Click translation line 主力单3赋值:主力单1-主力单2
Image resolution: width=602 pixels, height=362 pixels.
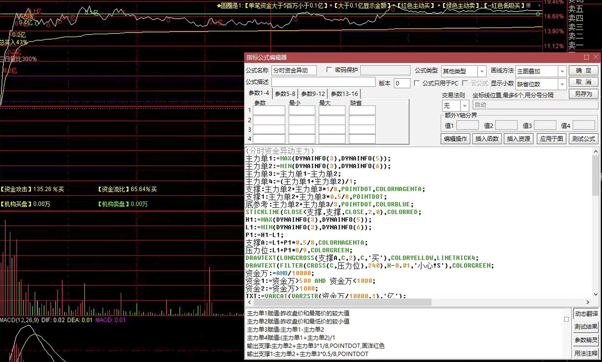[x=285, y=330]
